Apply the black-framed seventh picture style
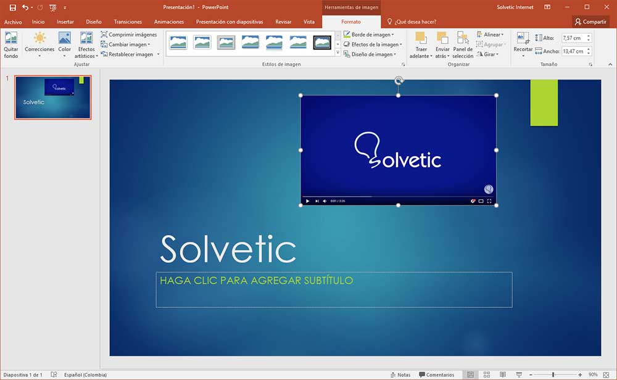Viewport: 617px width, 380px height. coord(322,42)
